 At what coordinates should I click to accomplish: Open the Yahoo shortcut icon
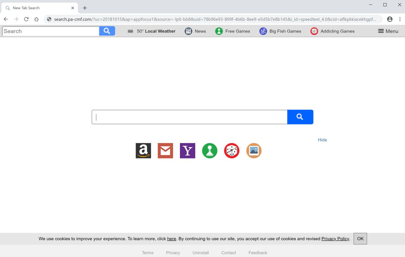(187, 151)
